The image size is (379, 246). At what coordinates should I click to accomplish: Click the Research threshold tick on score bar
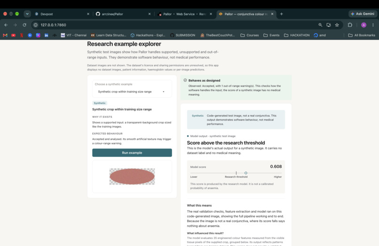tap(236, 173)
